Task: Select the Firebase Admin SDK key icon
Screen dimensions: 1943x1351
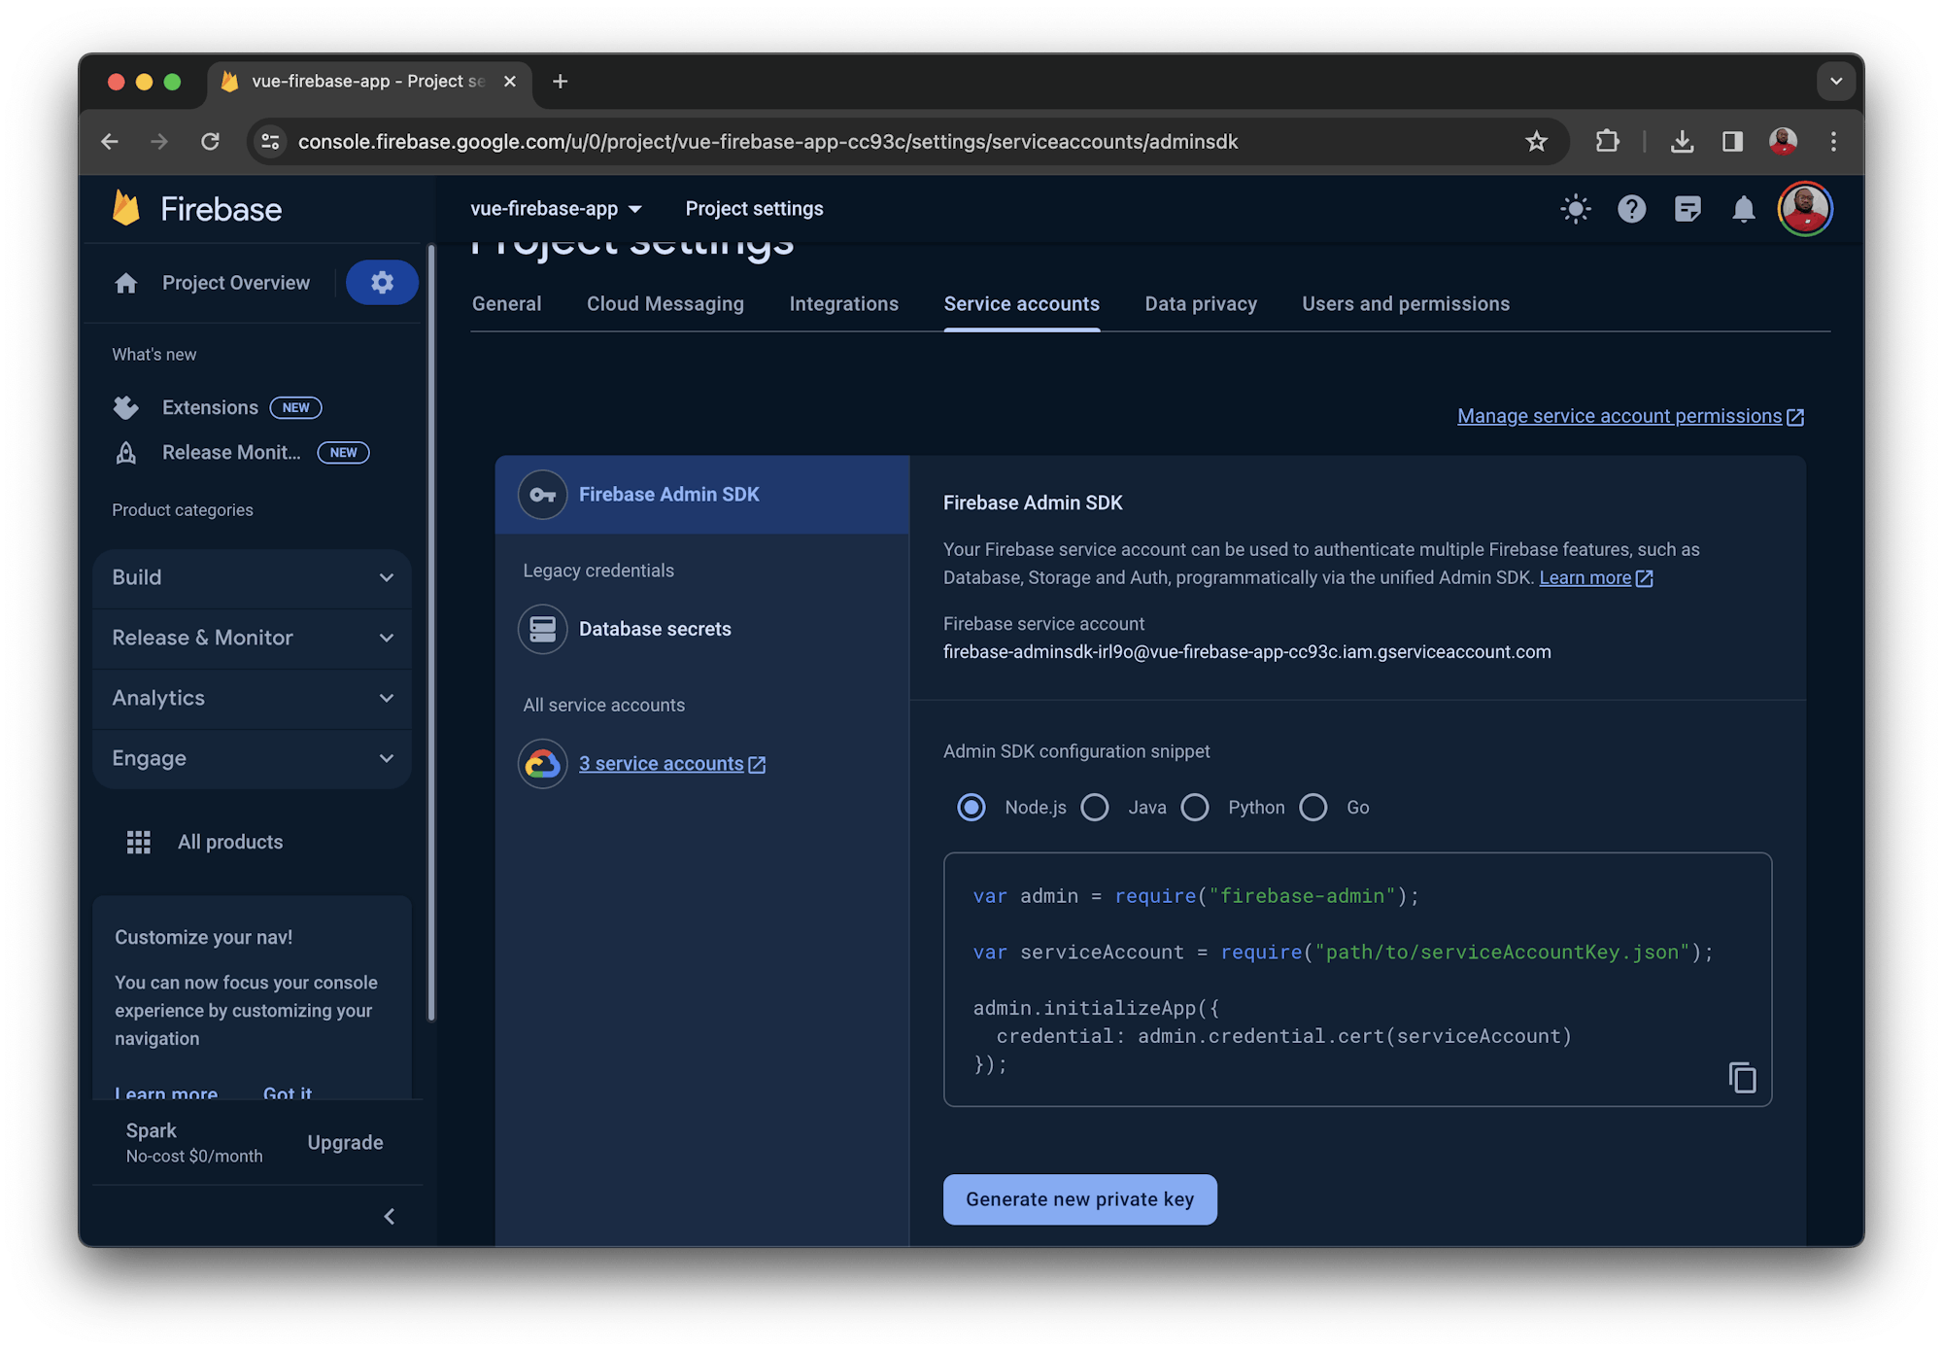Action: 543,494
